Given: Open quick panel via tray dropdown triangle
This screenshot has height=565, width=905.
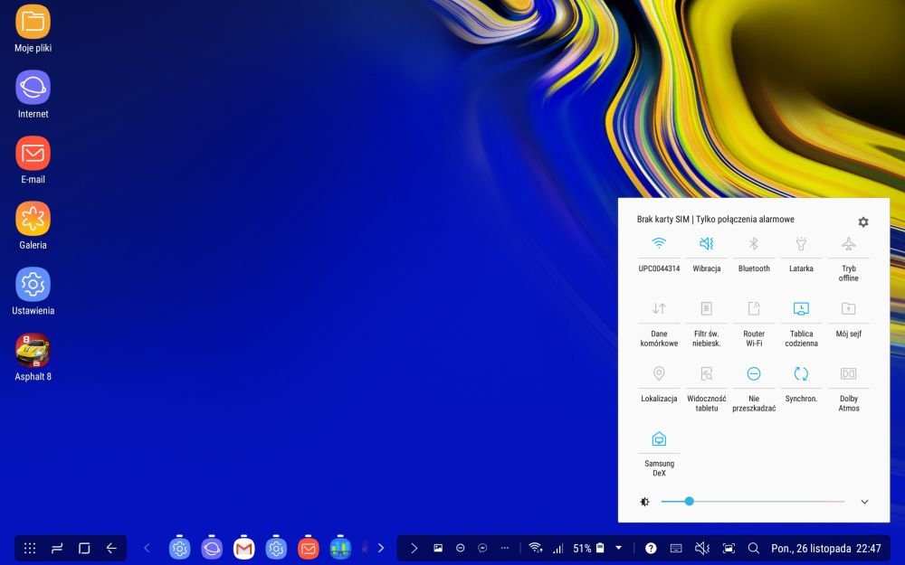Looking at the screenshot, I should pos(619,548).
